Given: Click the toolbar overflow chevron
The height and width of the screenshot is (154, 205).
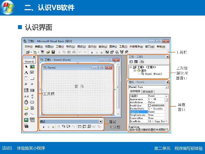Looking at the screenshot, I should click(168, 51).
